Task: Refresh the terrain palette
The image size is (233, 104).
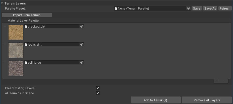Action: (225, 9)
